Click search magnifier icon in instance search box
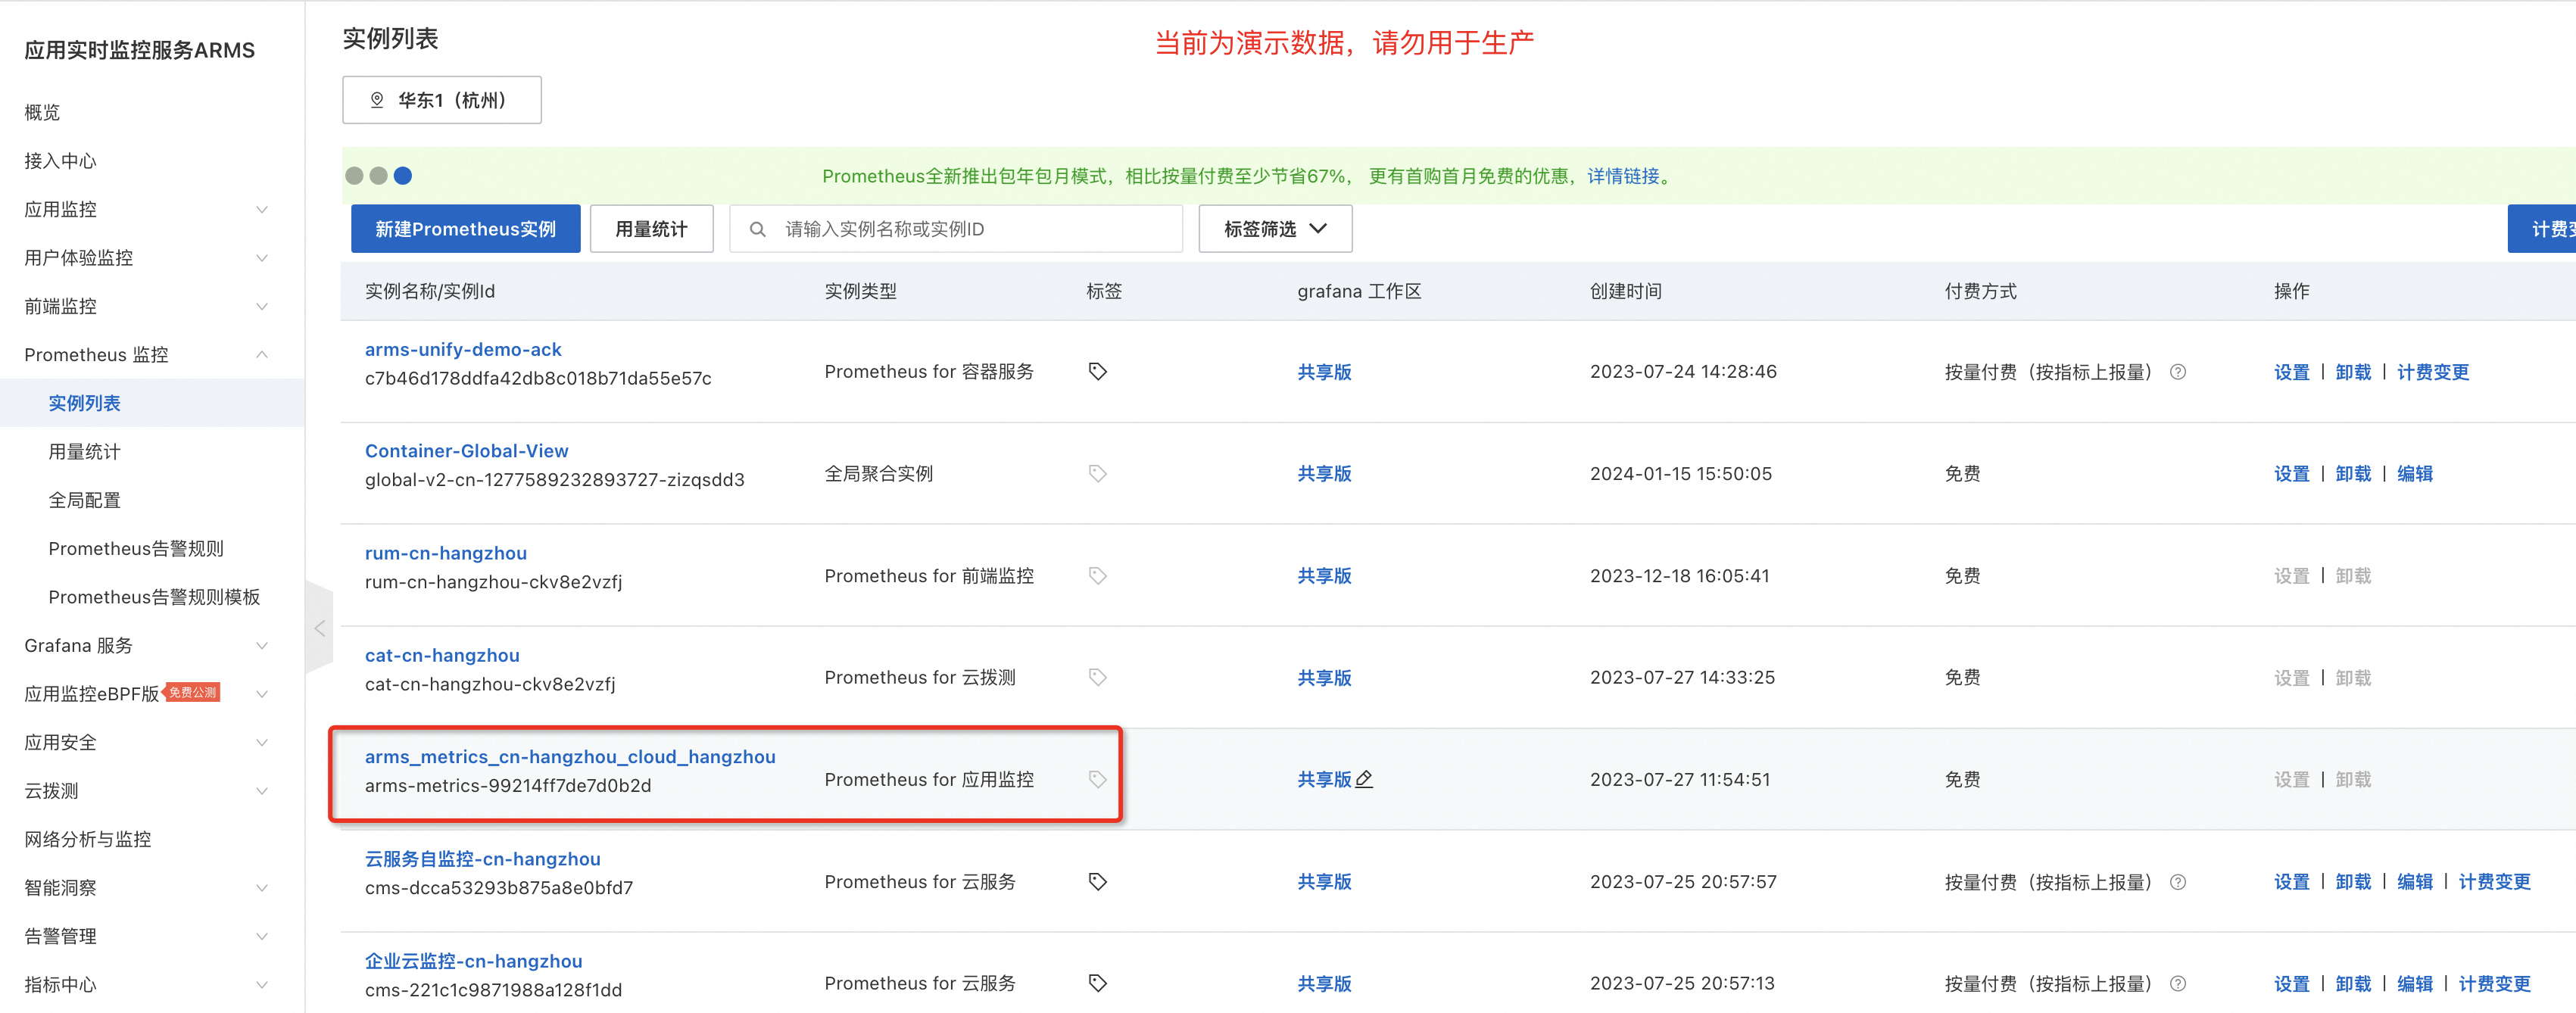 click(x=758, y=229)
